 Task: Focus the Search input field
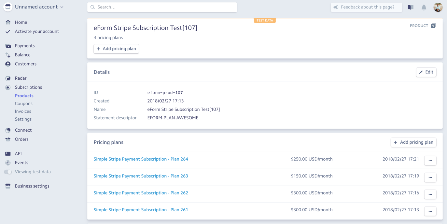coord(162,7)
